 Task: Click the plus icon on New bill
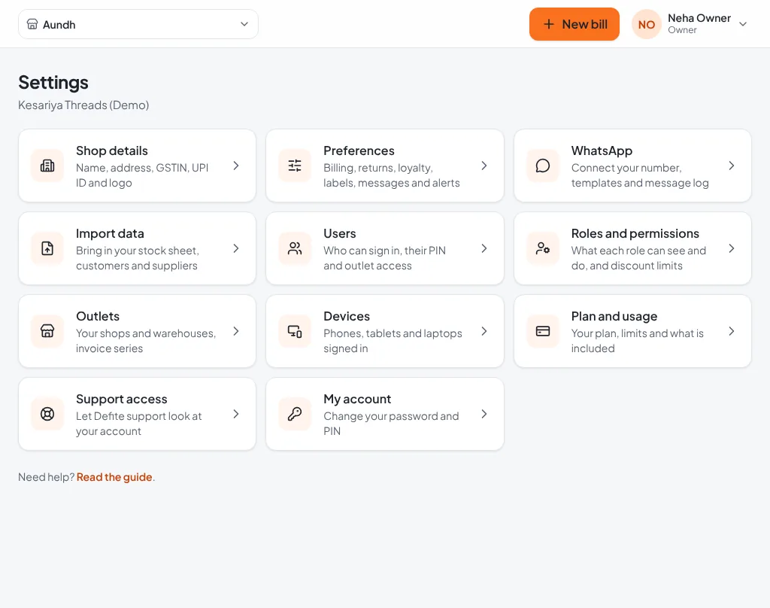tap(548, 24)
